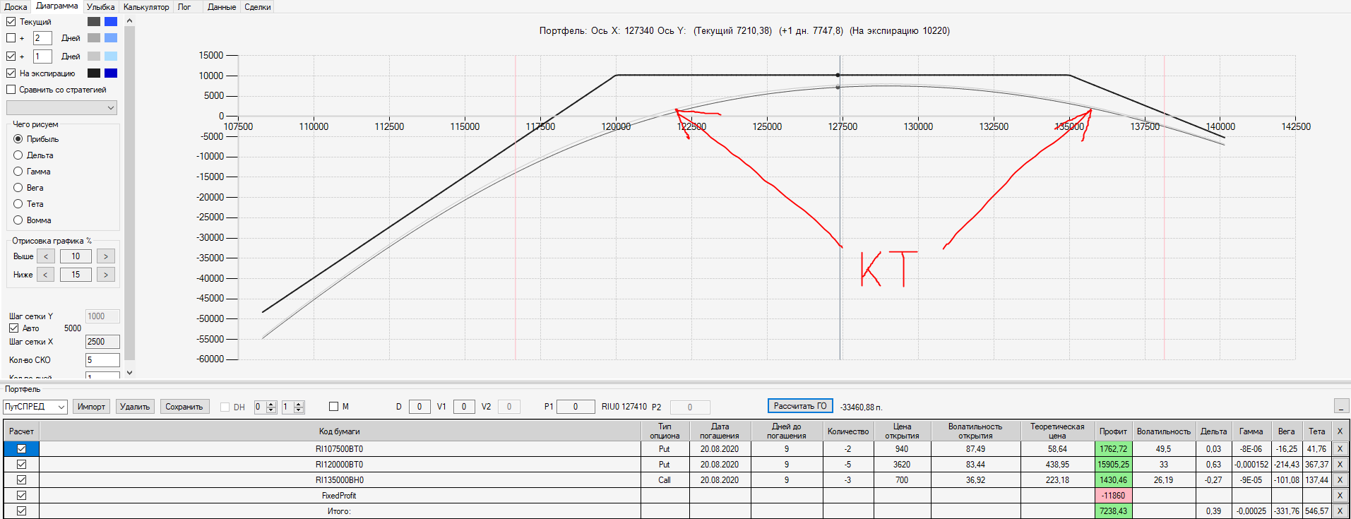Click the Рассчитать ГО button
1351x519 pixels.
pyautogui.click(x=800, y=406)
